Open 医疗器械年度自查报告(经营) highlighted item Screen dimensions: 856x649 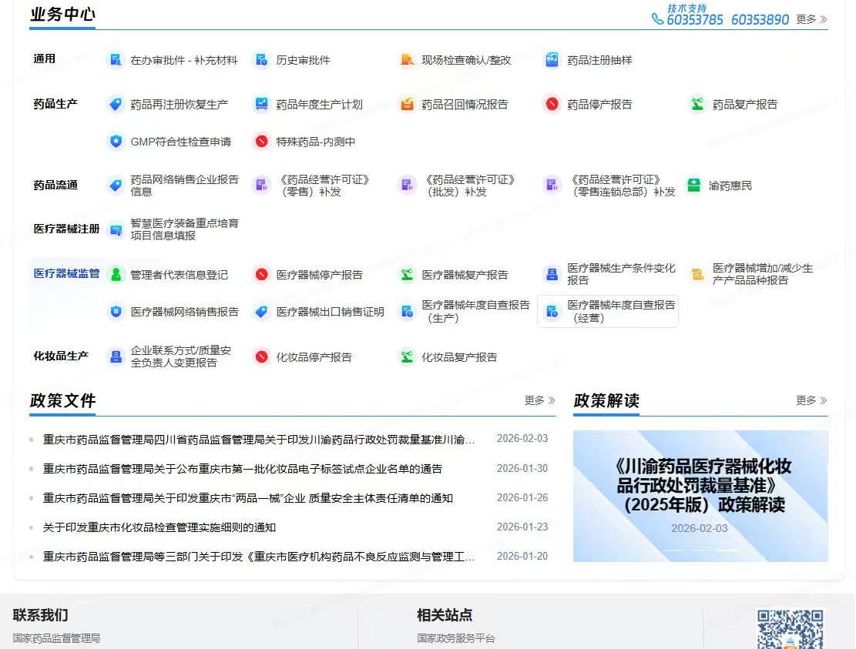pos(608,311)
